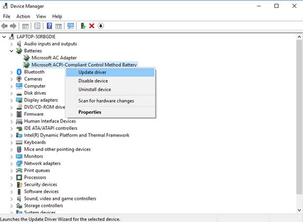Choose Disable device from context menu
This screenshot has height=222, width=303.
110,81
